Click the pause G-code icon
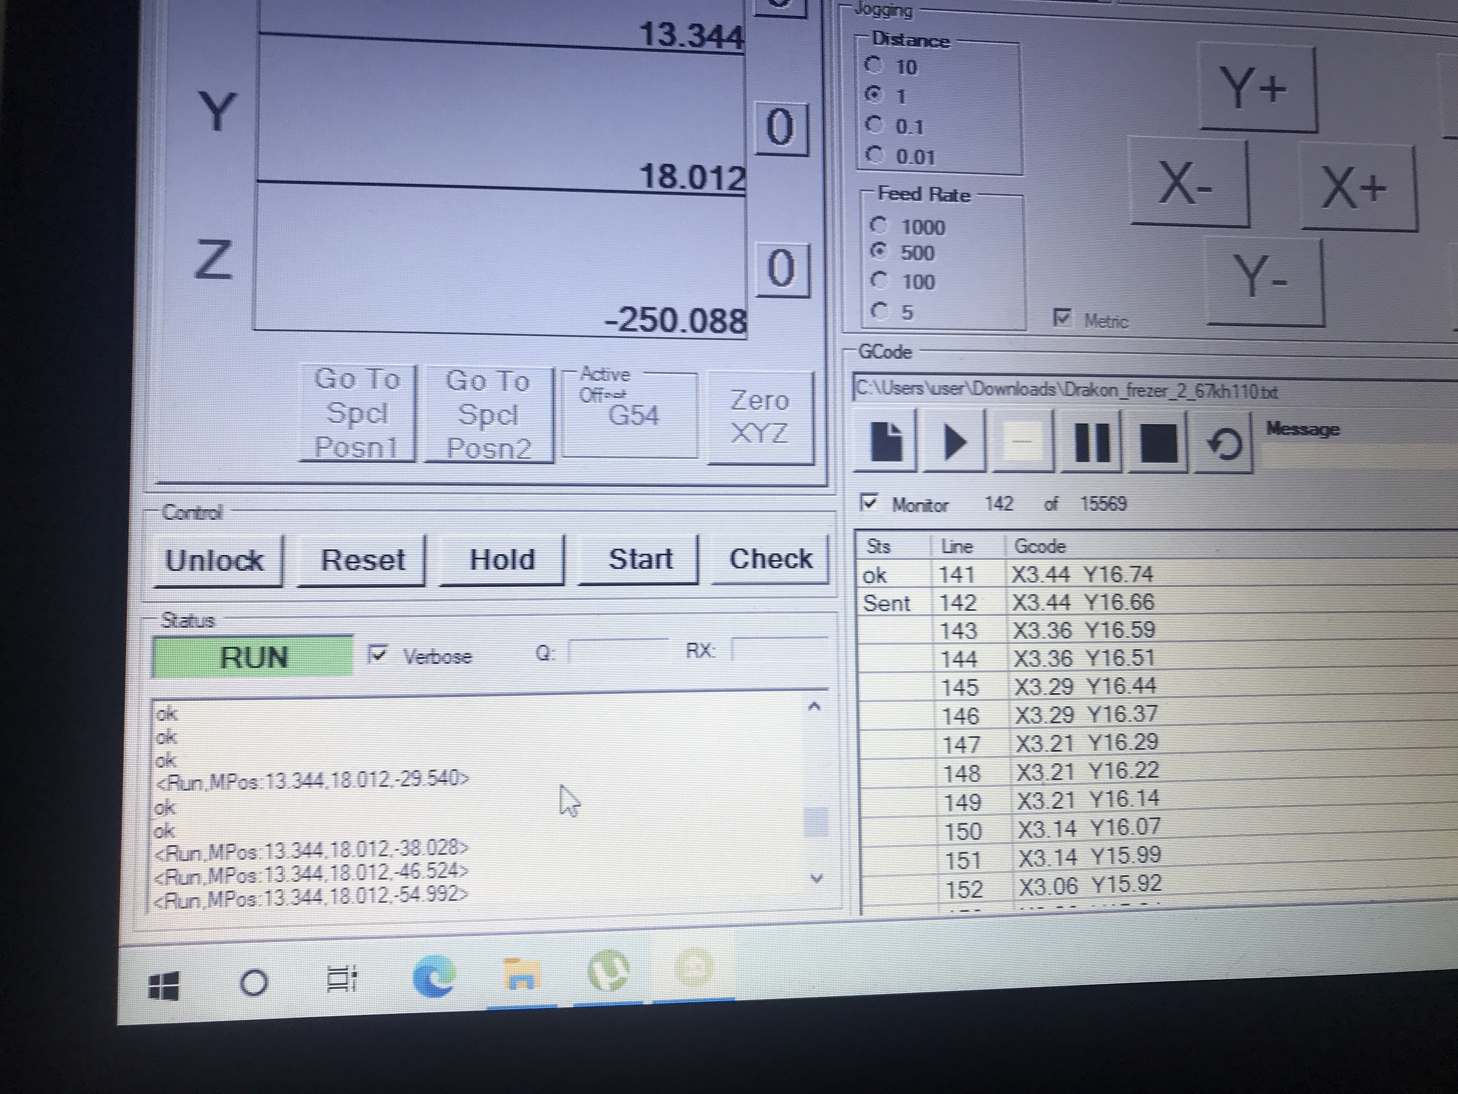1458x1094 pixels. (x=1092, y=441)
